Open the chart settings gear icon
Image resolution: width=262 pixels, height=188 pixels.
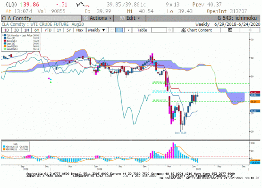click(x=250, y=30)
